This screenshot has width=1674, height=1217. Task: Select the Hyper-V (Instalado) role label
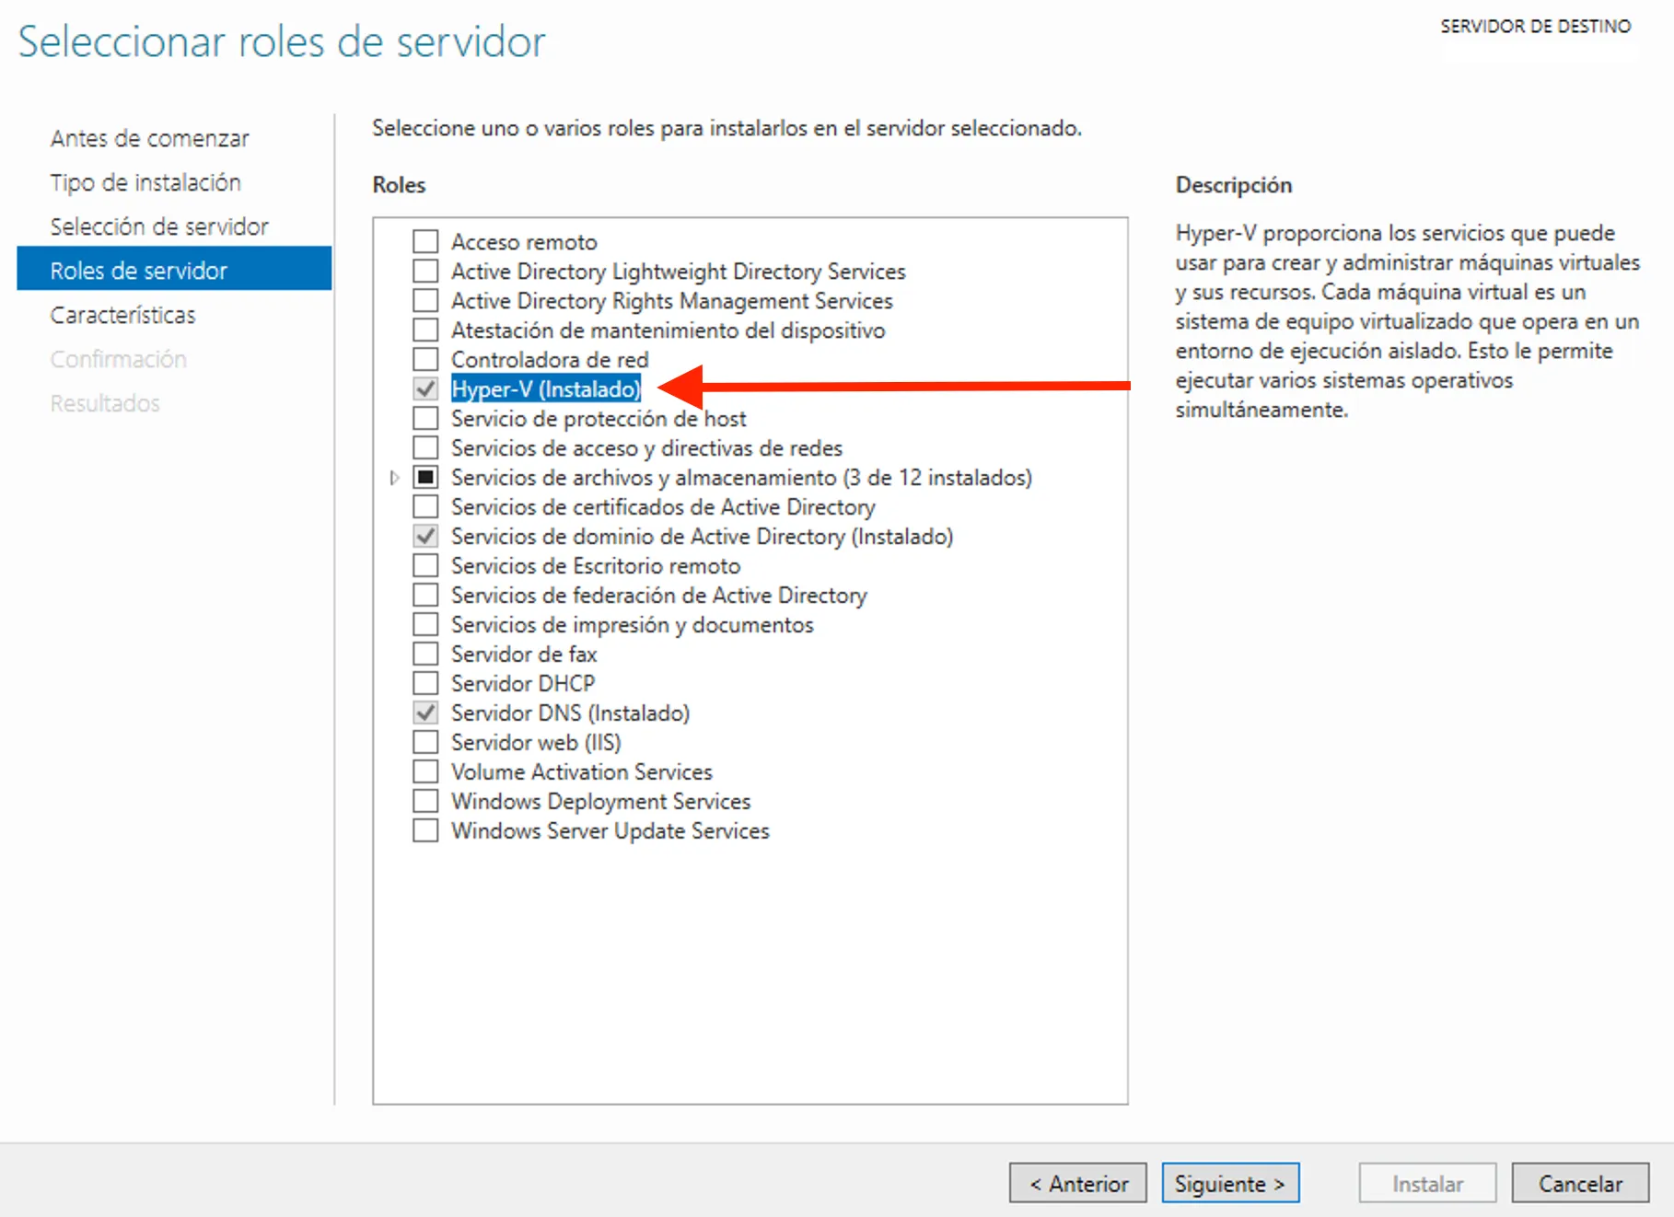coord(545,389)
